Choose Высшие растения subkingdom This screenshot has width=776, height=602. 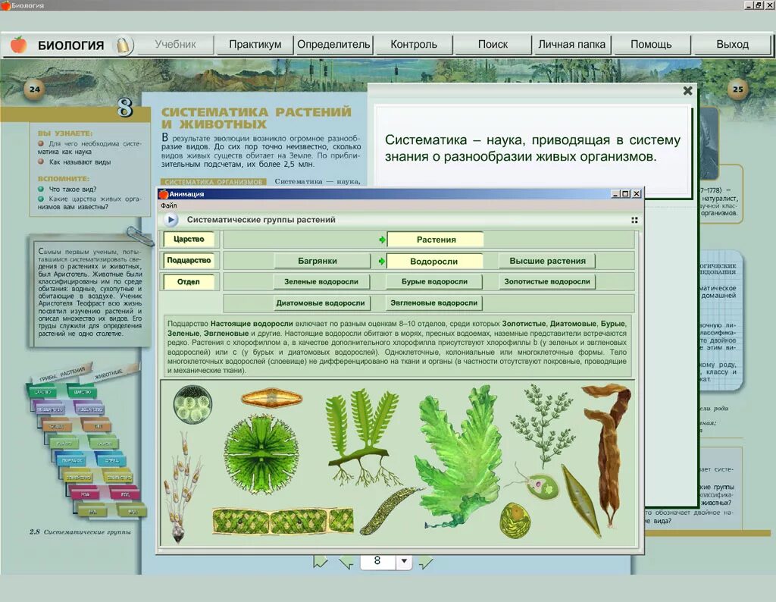click(x=547, y=261)
